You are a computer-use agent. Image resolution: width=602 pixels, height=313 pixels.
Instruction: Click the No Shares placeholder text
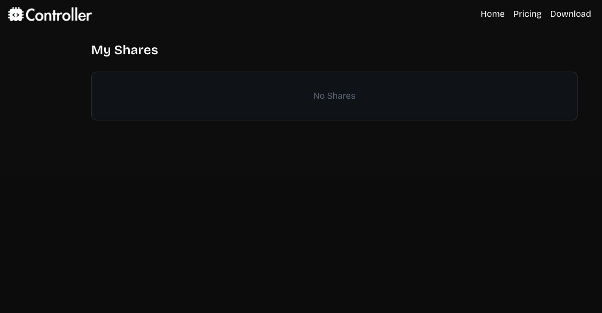(x=334, y=96)
